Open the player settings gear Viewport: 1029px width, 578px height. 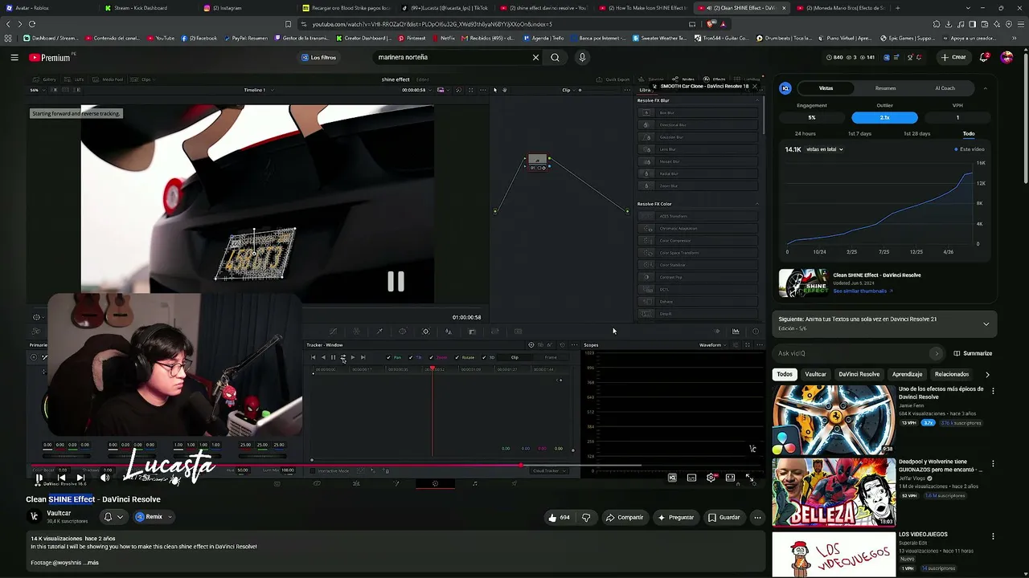(x=711, y=478)
